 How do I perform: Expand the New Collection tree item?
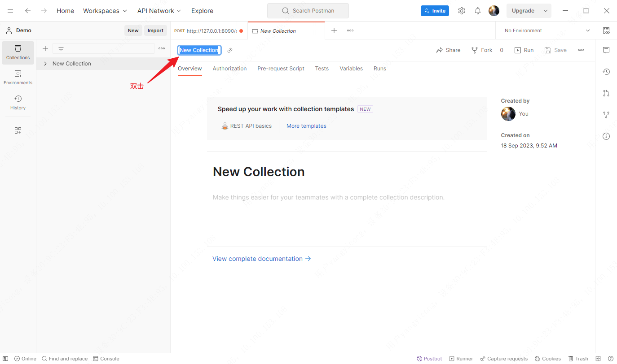click(x=45, y=64)
